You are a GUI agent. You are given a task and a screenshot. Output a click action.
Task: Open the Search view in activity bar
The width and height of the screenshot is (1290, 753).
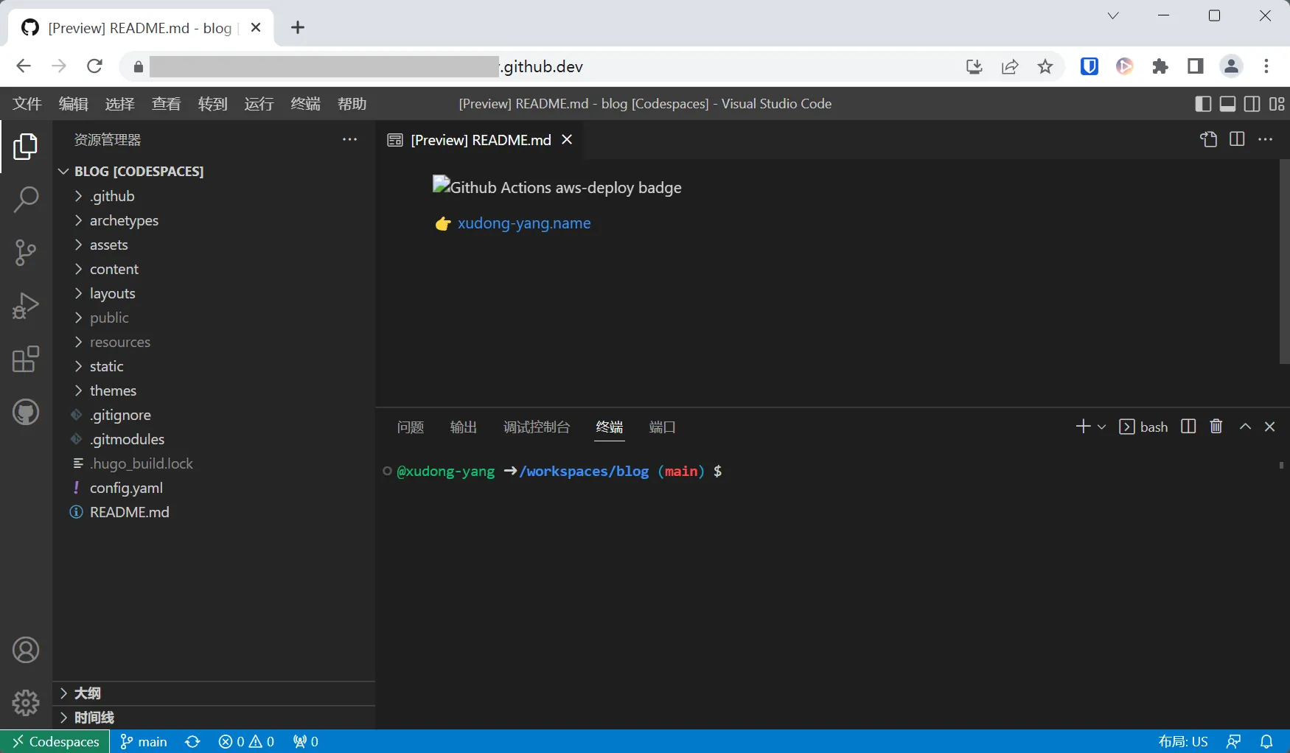pyautogui.click(x=26, y=199)
